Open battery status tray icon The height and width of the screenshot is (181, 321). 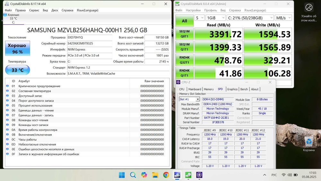[x=296, y=175]
